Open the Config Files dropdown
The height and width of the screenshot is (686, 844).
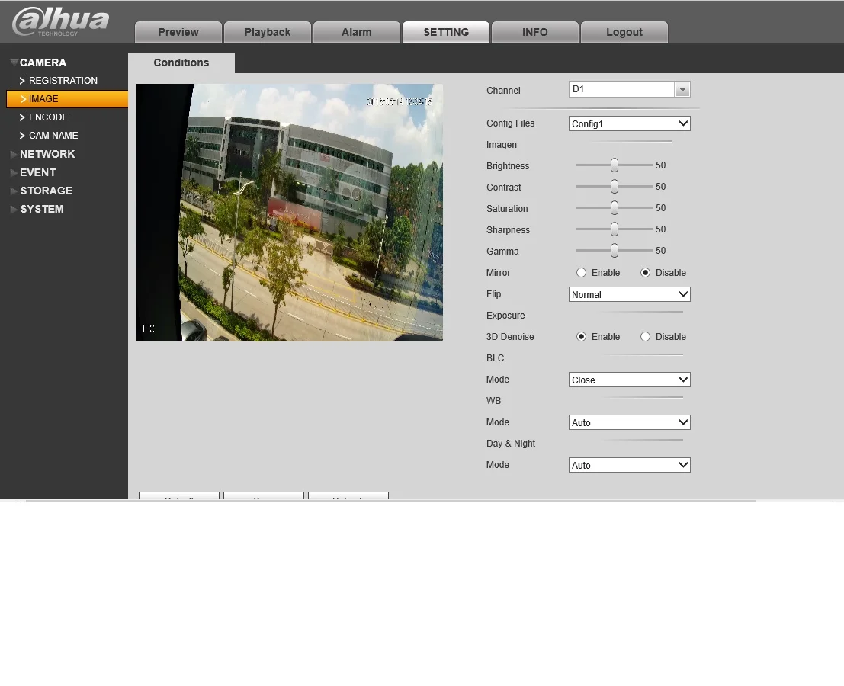click(x=629, y=123)
